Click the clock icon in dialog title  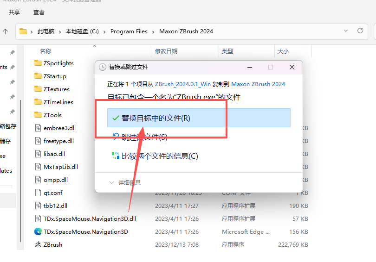[x=103, y=67]
